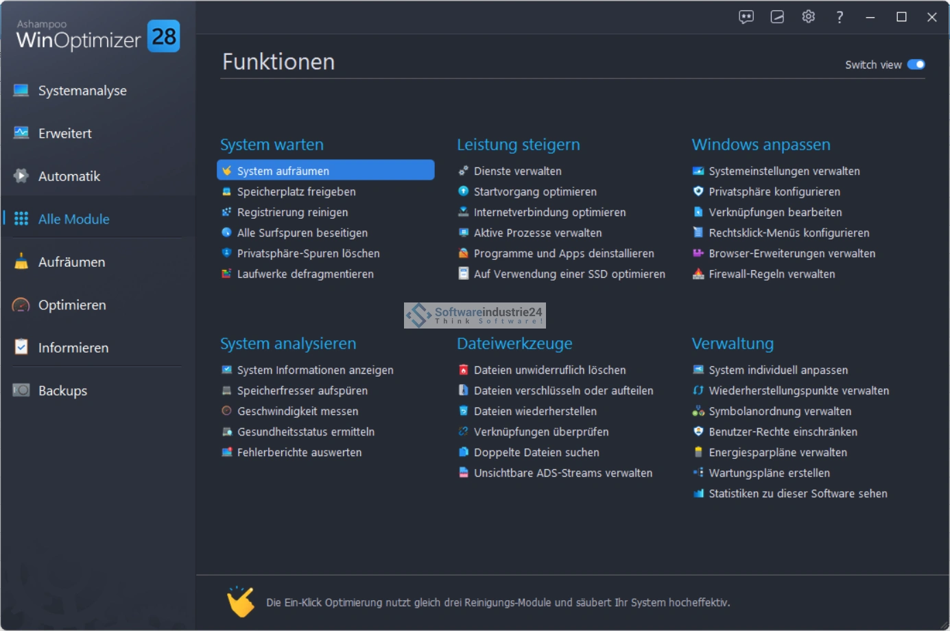This screenshot has height=631, width=950.
Task: Click the Softwareindustrie24 logo banner
Action: 475,315
